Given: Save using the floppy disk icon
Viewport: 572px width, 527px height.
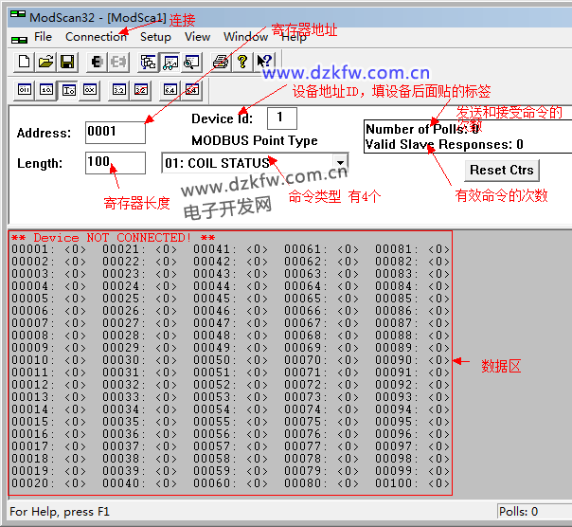Looking at the screenshot, I should point(67,62).
